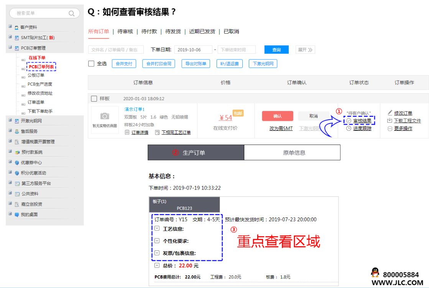This screenshot has height=288, width=429.
Task: Expand the 工艺信息 section
Action: click(x=157, y=229)
